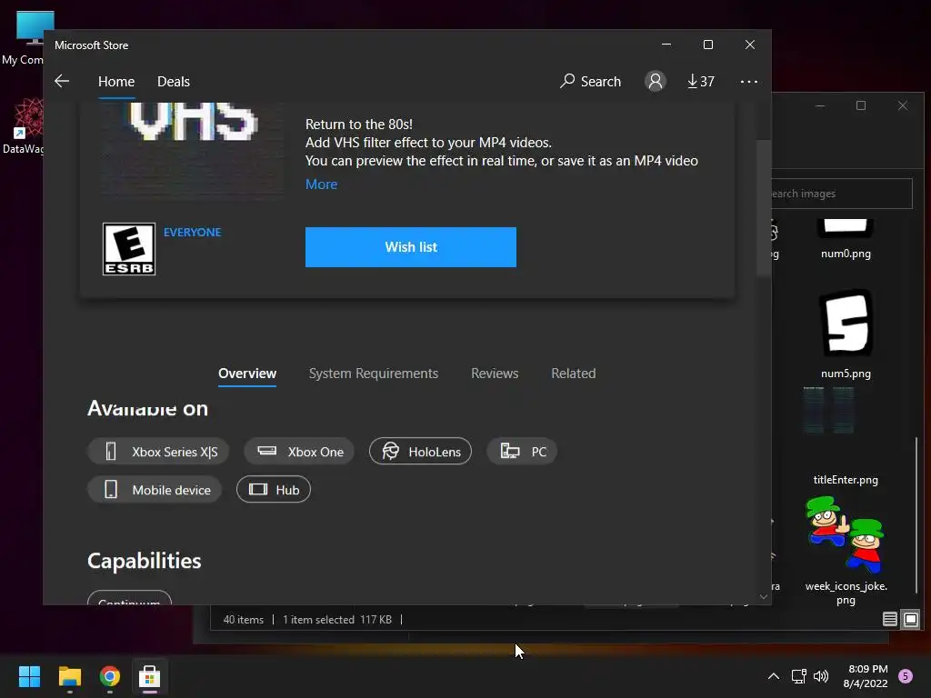Viewport: 931px width, 698px height.
Task: Open File Explorer from the taskbar
Action: (x=69, y=676)
